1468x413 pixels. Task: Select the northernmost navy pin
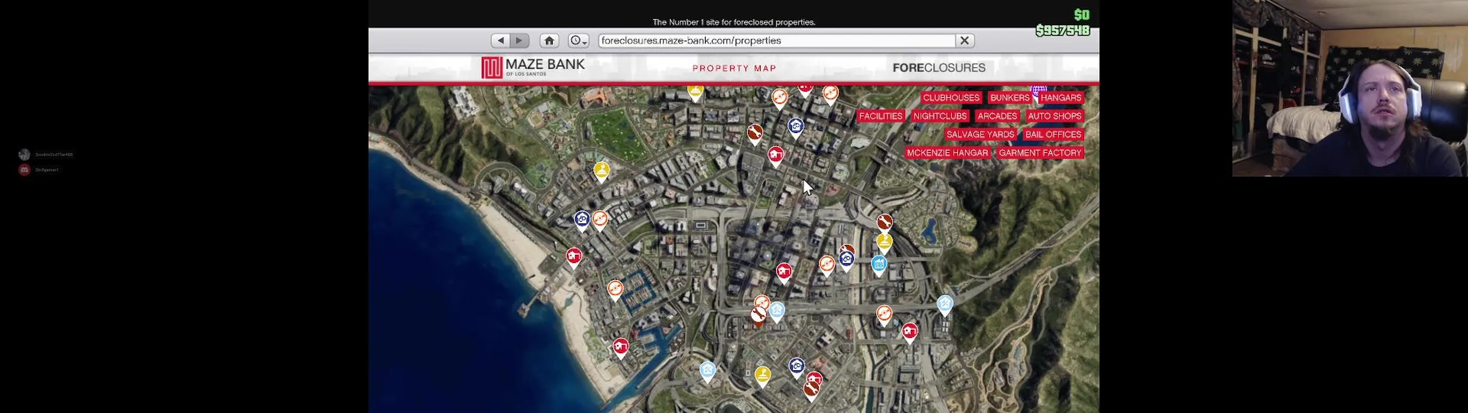[x=795, y=128]
